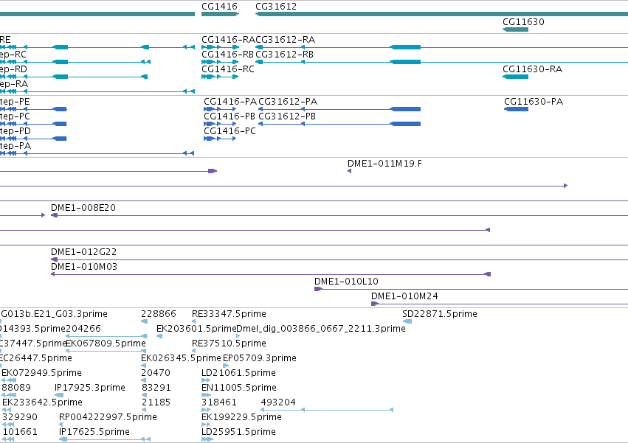This screenshot has height=443, width=628.
Task: Click EST label 21185
Action: (x=156, y=402)
